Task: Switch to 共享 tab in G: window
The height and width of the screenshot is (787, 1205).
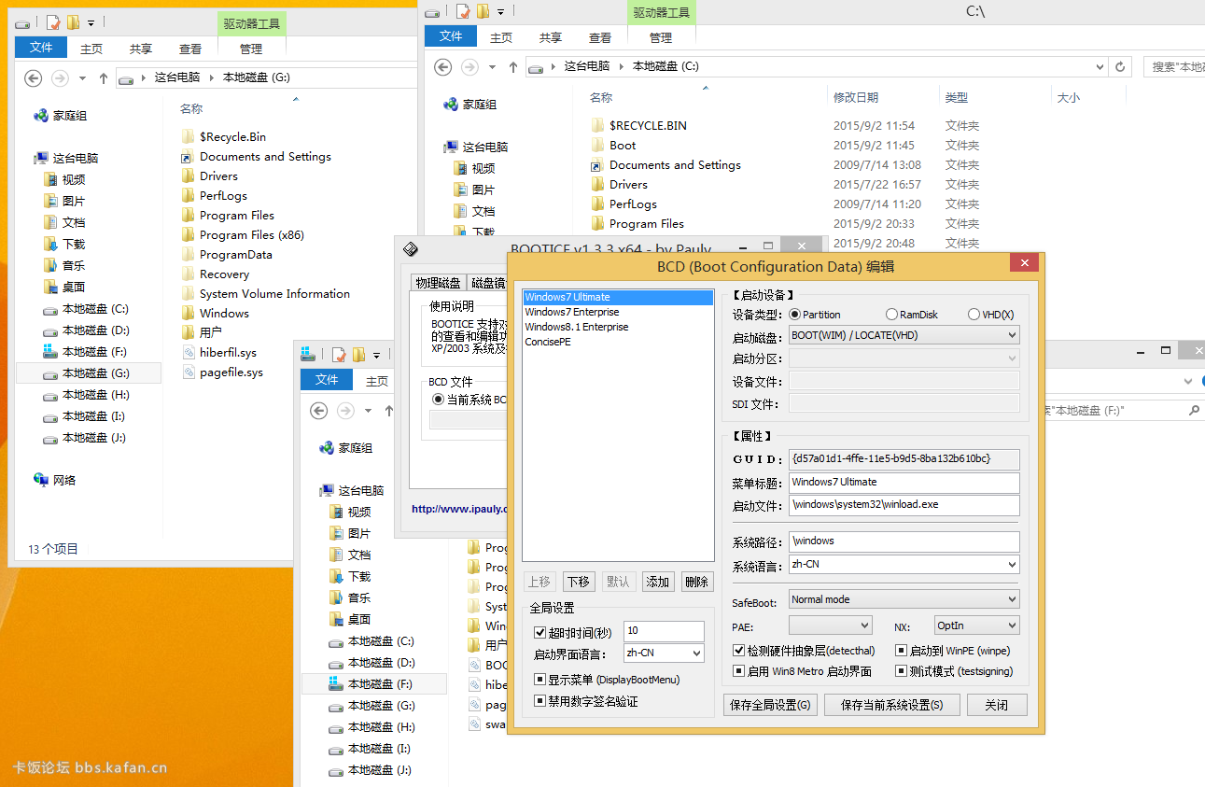Action: [x=141, y=49]
